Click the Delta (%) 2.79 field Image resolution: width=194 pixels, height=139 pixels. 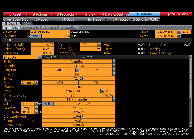(90, 49)
